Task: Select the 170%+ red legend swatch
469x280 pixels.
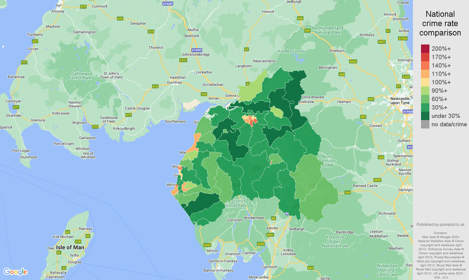Action: 425,57
